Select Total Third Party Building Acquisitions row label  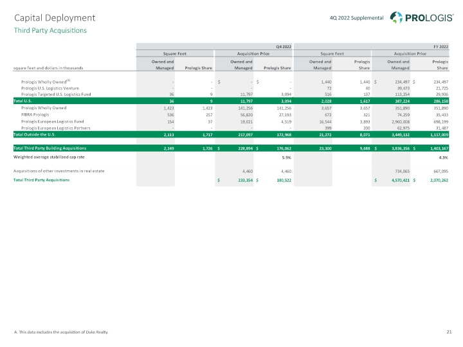click(x=55, y=148)
